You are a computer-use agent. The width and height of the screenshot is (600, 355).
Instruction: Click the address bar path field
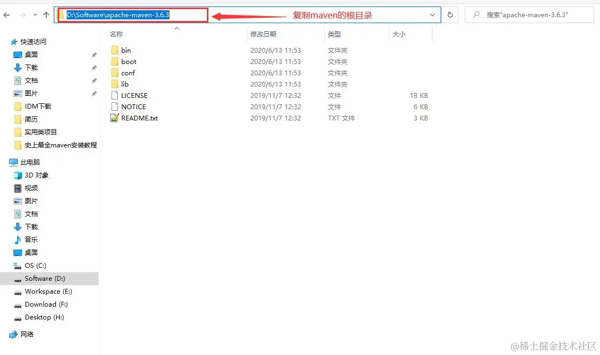tap(247, 15)
